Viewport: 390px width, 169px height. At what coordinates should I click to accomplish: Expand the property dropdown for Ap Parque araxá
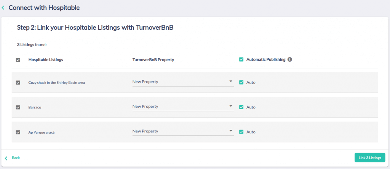click(x=183, y=131)
